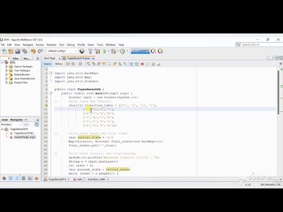283x212 pixels.
Task: Click the globe browser icon in toolbar
Action: (82, 51)
